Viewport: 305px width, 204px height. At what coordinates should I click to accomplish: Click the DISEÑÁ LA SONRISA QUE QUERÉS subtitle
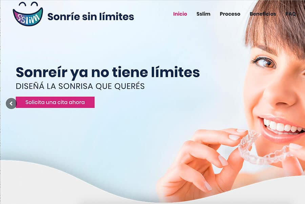[x=80, y=86]
